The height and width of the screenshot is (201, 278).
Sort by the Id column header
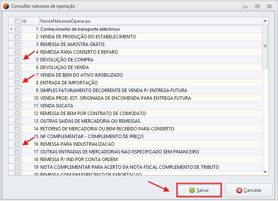[30, 21]
